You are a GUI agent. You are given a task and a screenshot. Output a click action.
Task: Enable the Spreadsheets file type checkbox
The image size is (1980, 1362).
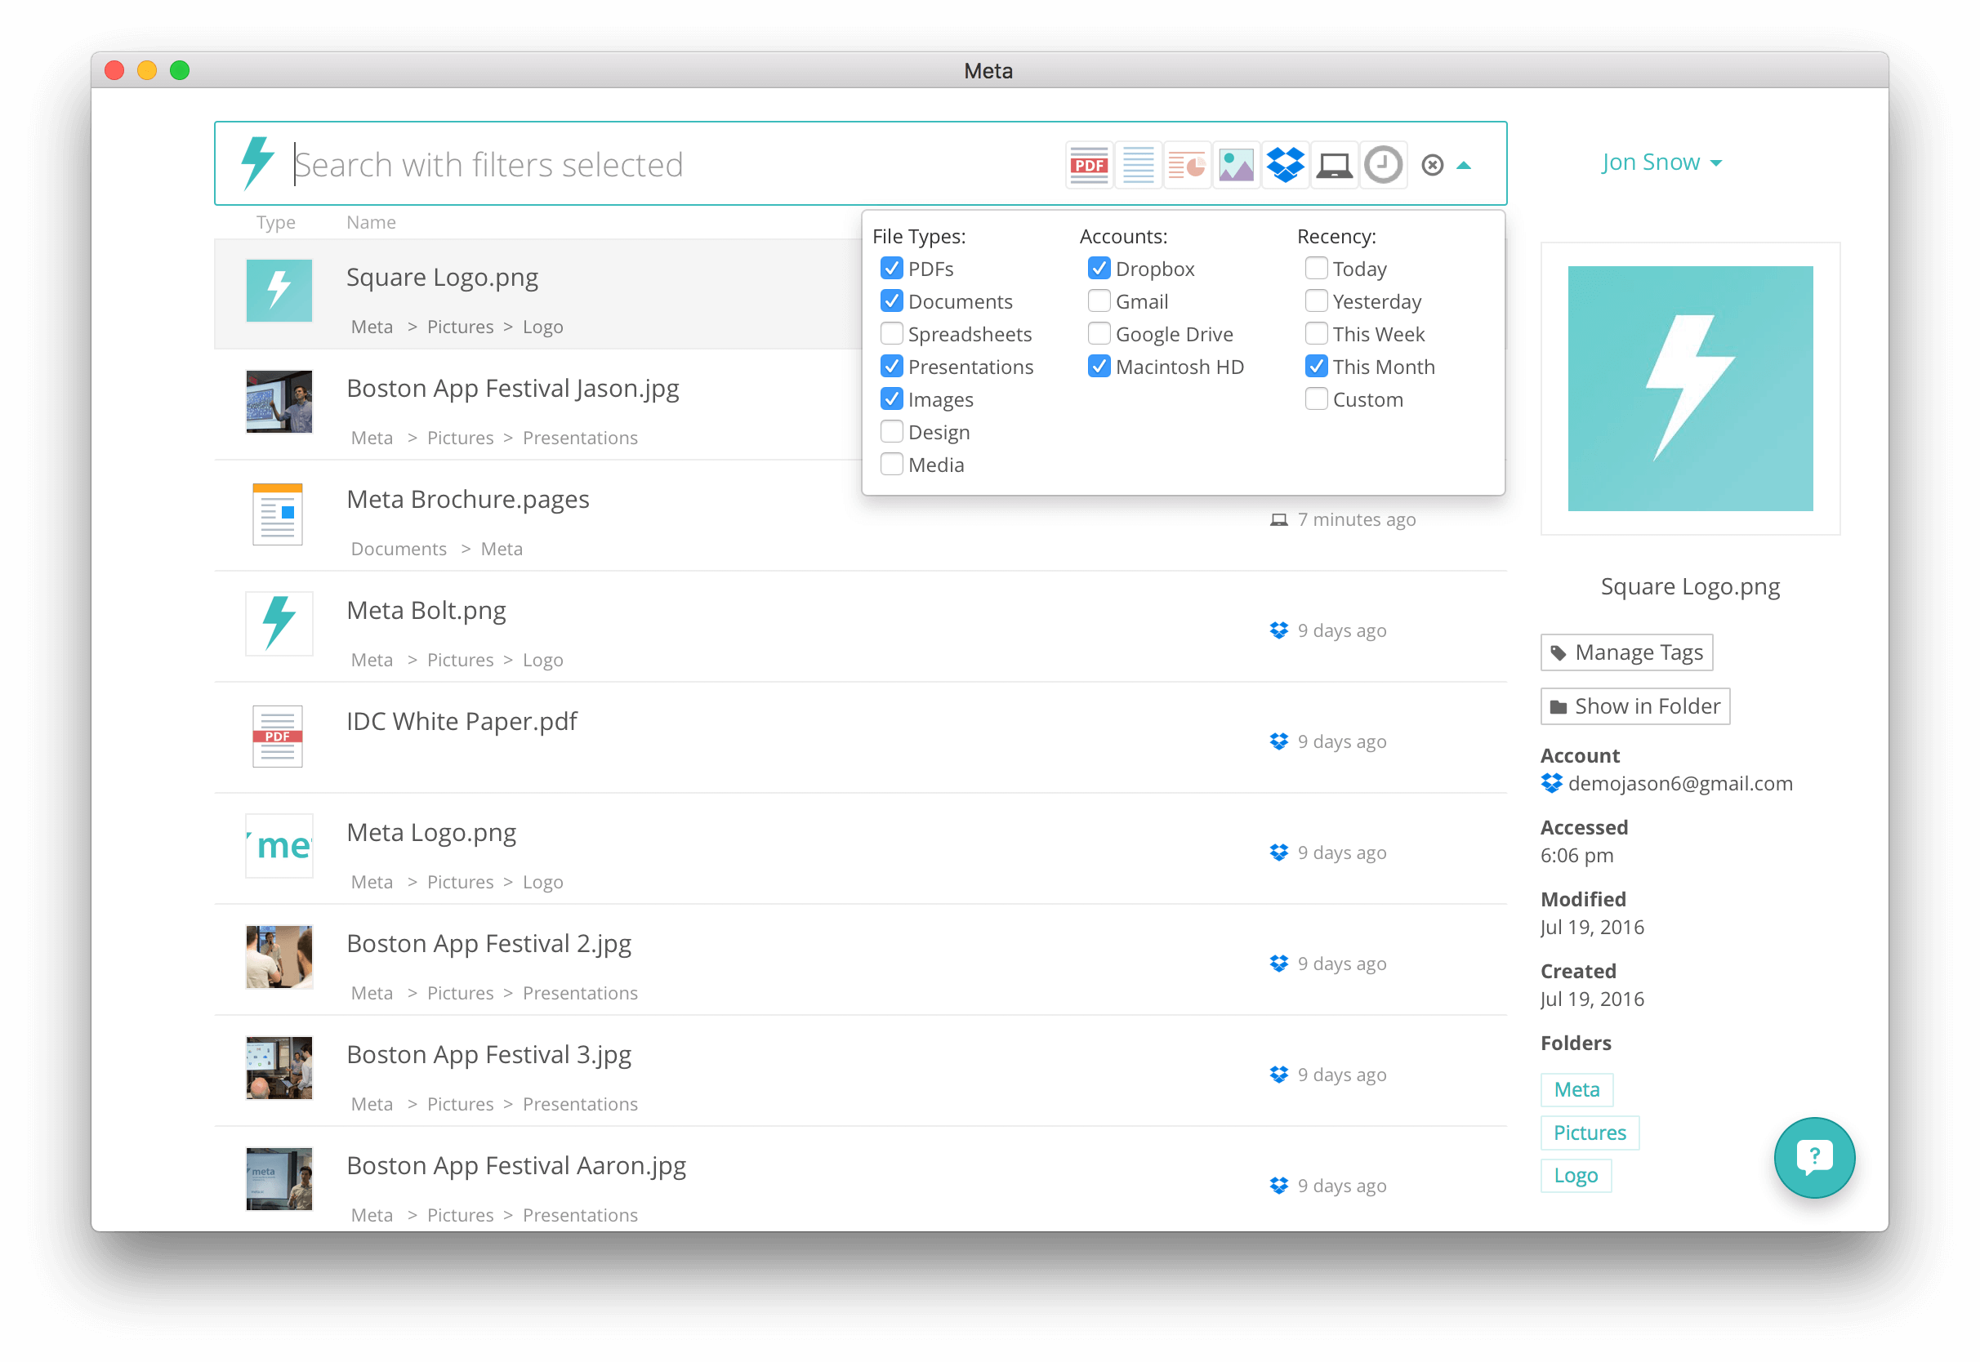(892, 334)
